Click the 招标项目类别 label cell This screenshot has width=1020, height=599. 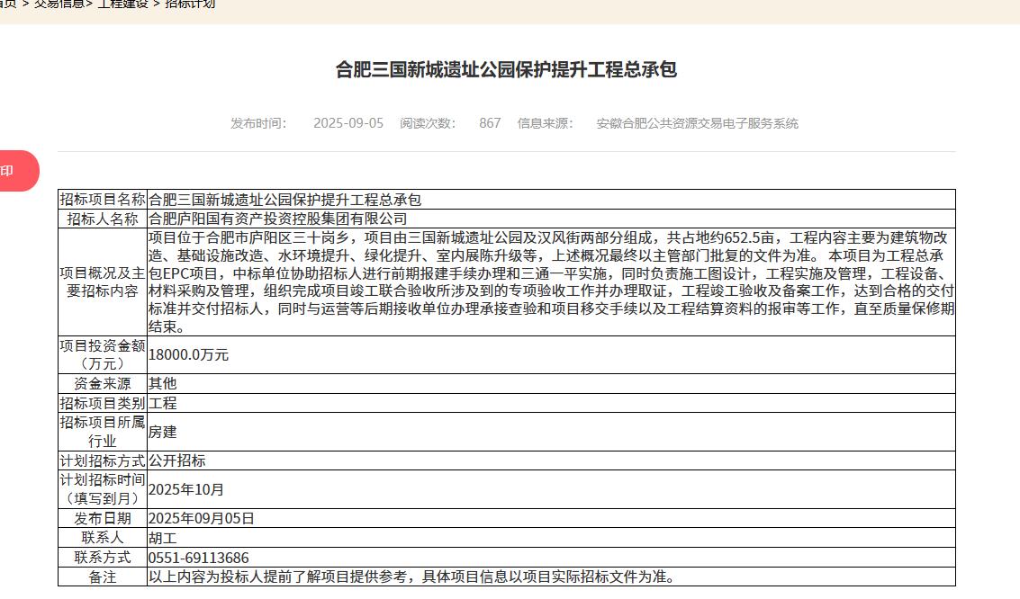(x=102, y=403)
